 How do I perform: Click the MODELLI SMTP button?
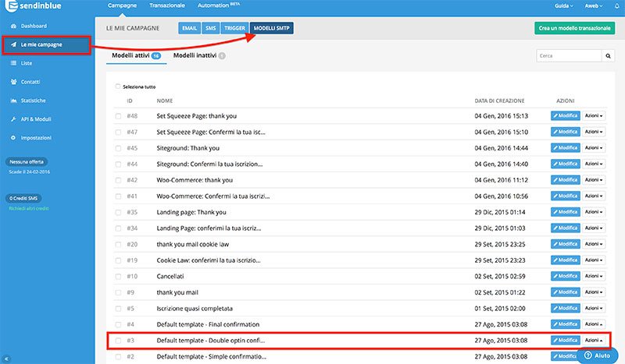coord(271,28)
